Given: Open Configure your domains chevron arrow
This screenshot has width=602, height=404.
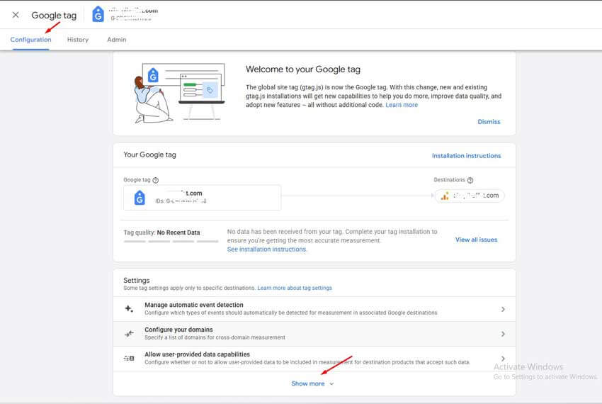Looking at the screenshot, I should [x=503, y=334].
